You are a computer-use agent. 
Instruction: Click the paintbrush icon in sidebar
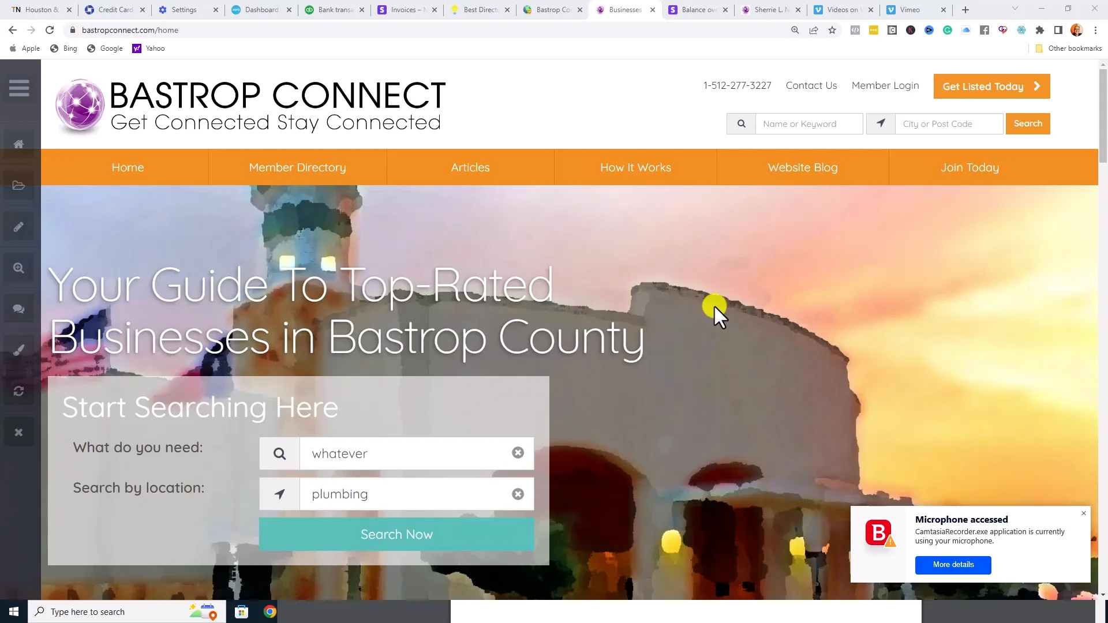[18, 350]
